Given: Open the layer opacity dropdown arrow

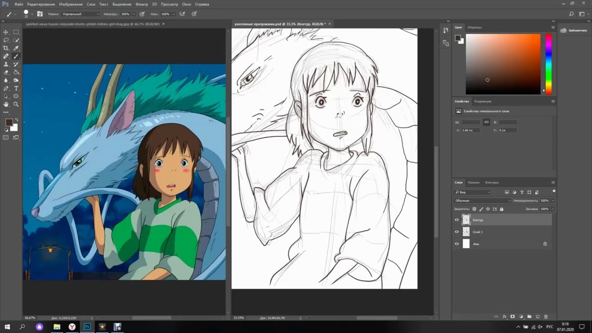Looking at the screenshot, I should [x=553, y=201].
